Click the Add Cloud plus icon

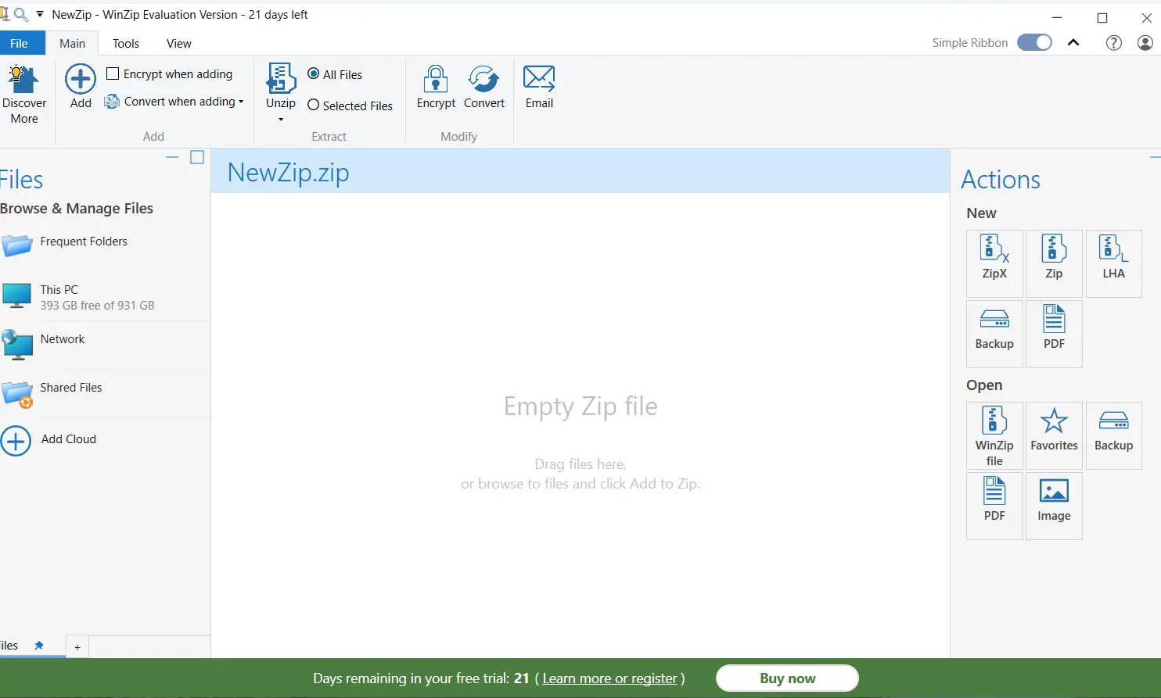(16, 441)
